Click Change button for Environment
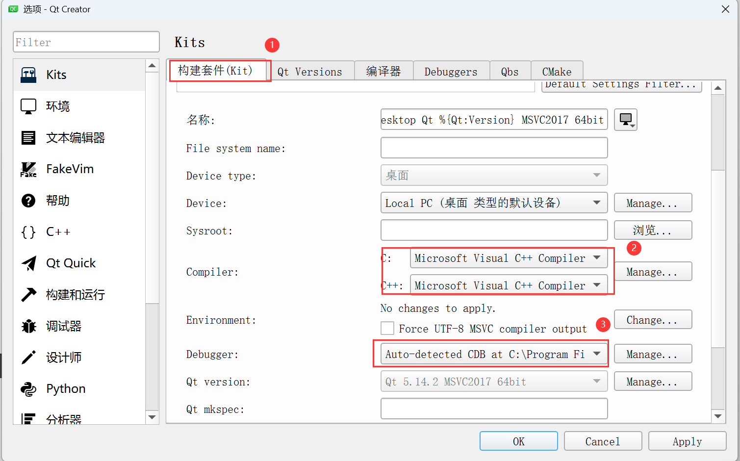The width and height of the screenshot is (740, 461). [653, 320]
